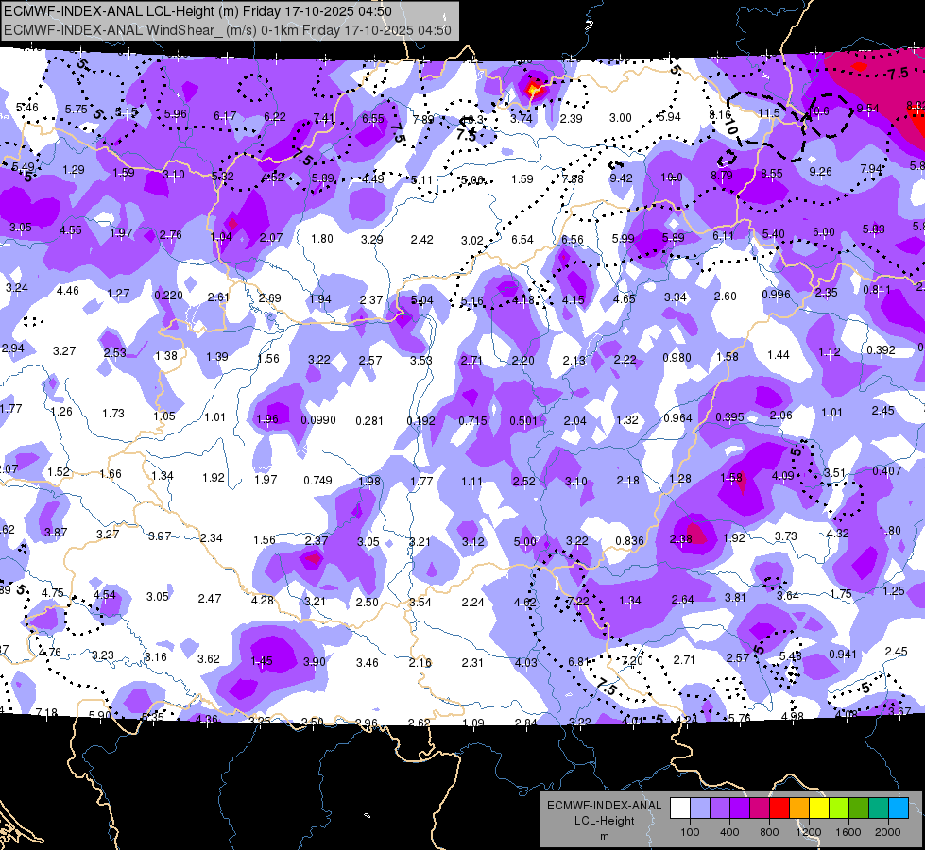Click the wind shear value 0.407
This screenshot has width=925, height=850.
pyautogui.click(x=886, y=470)
